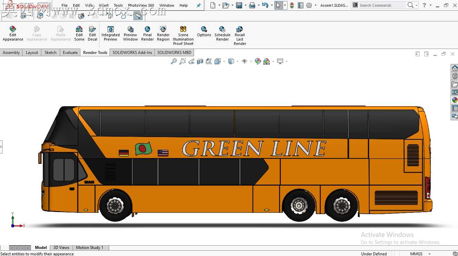
Task: Open the Options gear in title bar
Action: pos(309,5)
